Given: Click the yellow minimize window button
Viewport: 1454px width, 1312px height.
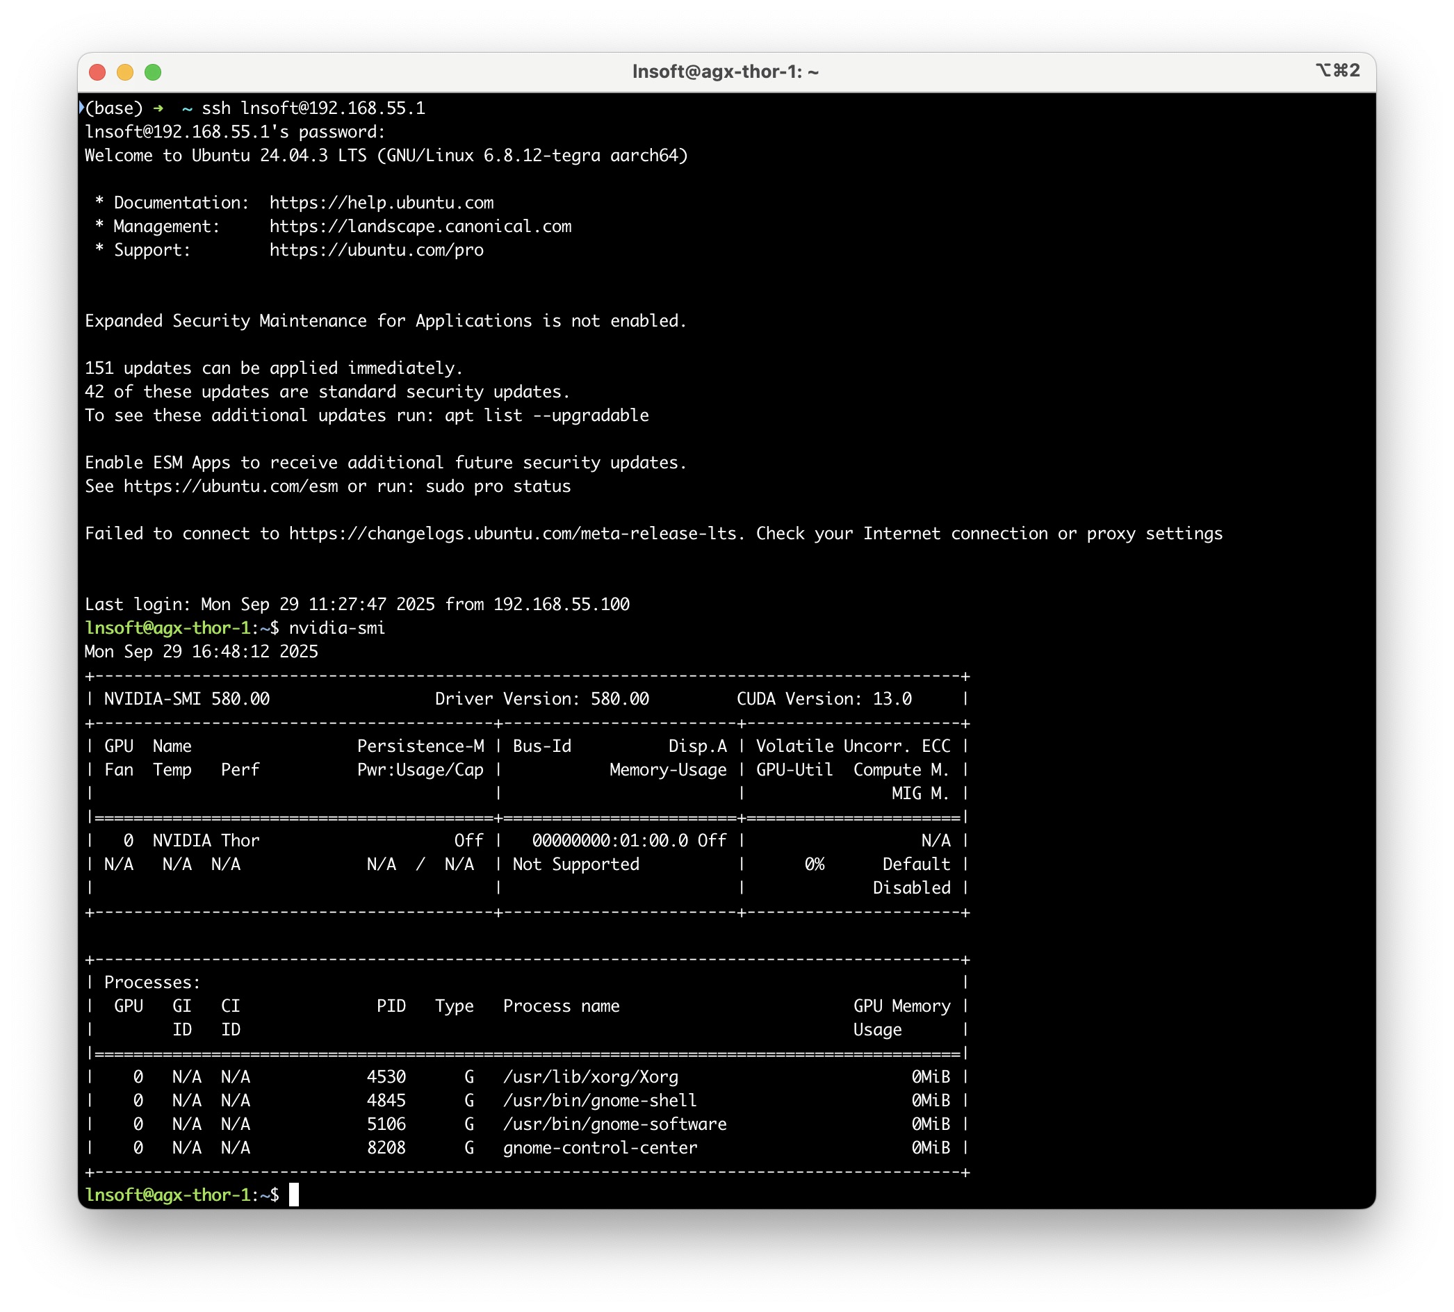Looking at the screenshot, I should pyautogui.click(x=124, y=72).
